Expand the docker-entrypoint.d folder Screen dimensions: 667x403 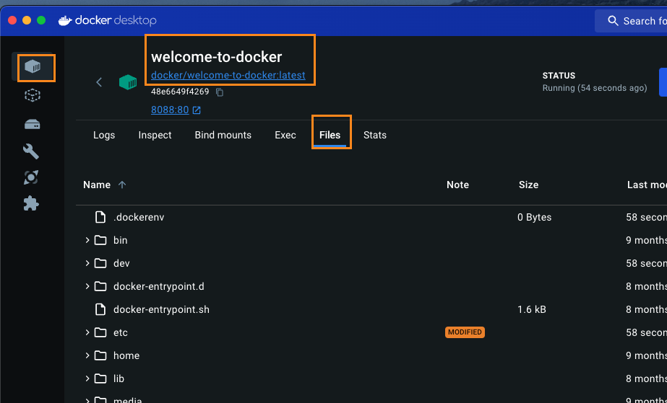[87, 286]
